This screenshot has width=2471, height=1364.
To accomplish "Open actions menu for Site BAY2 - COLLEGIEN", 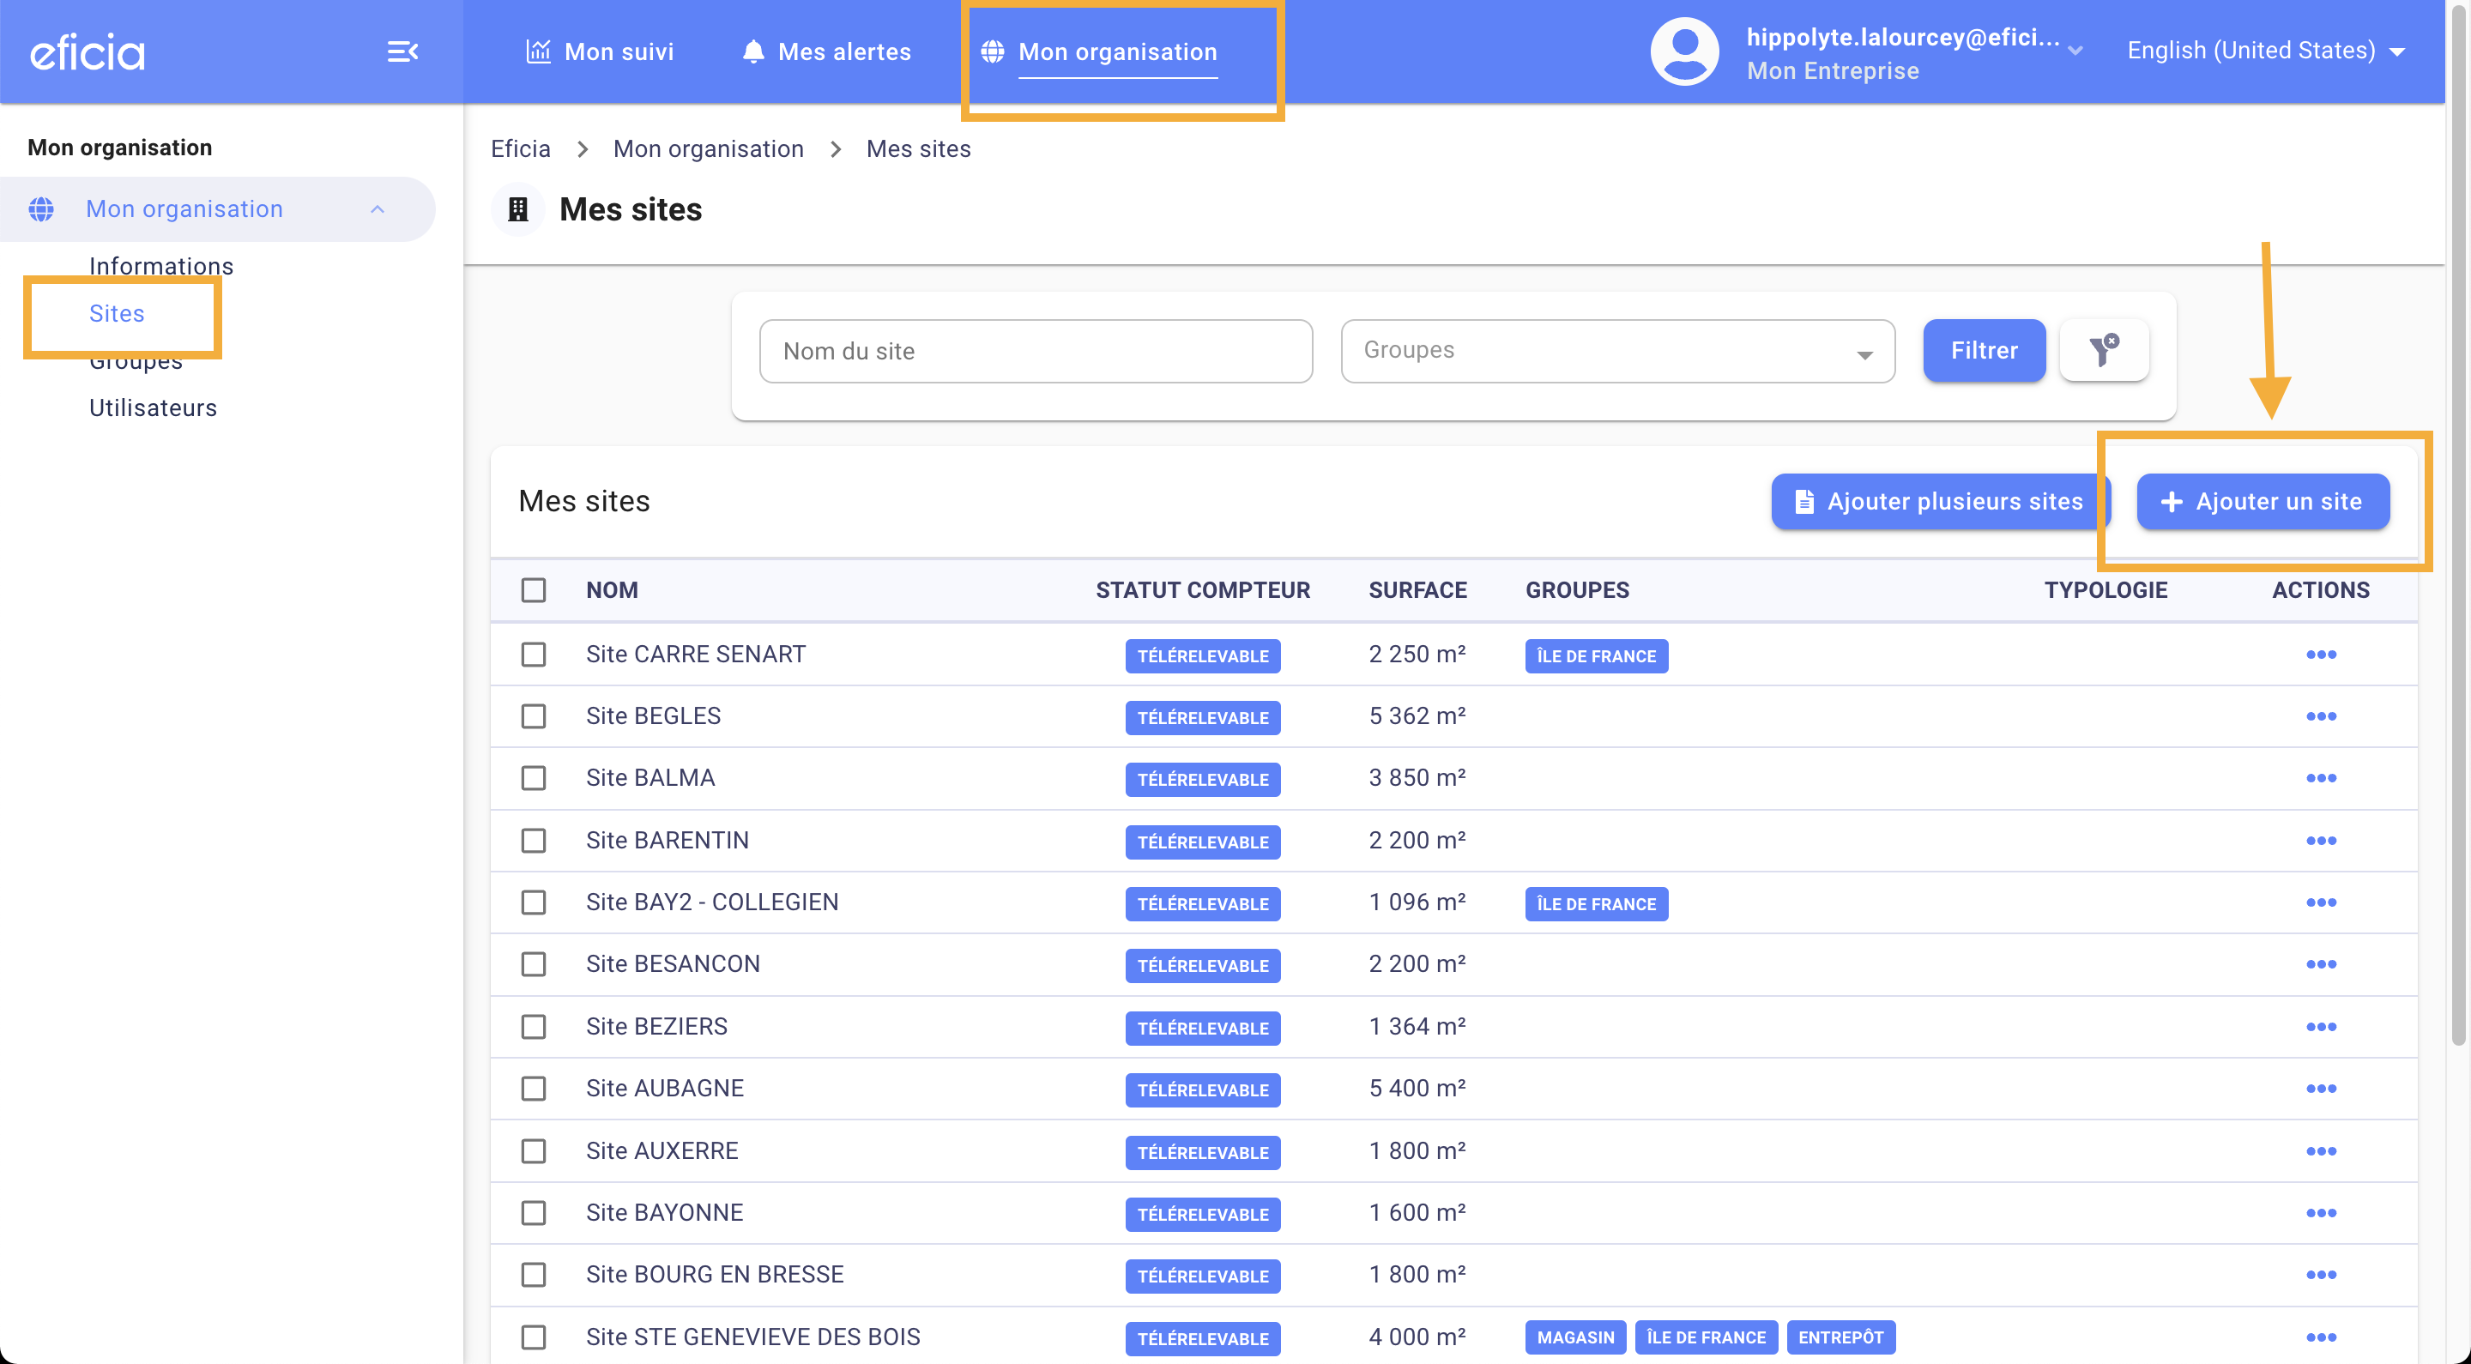I will point(2322,902).
